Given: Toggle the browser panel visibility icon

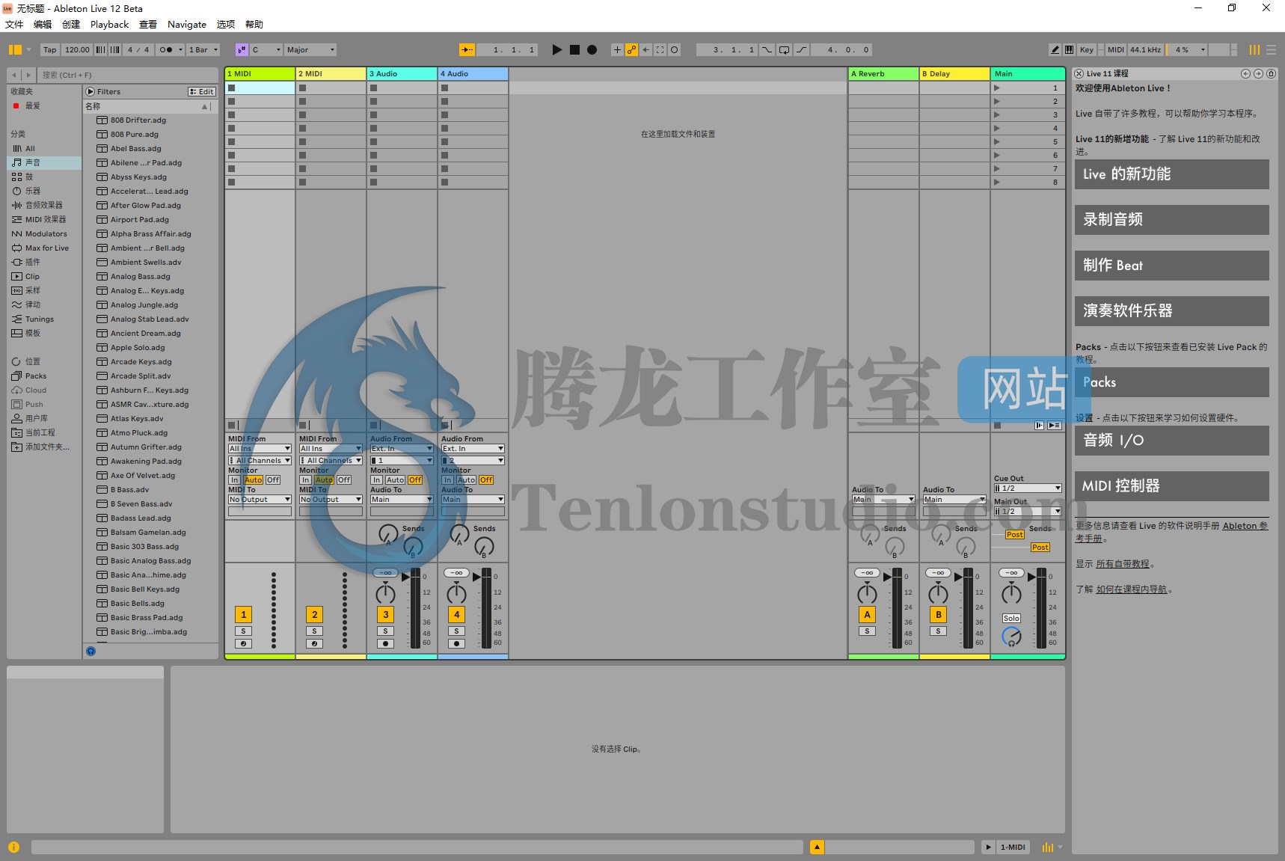Looking at the screenshot, I should click(15, 50).
